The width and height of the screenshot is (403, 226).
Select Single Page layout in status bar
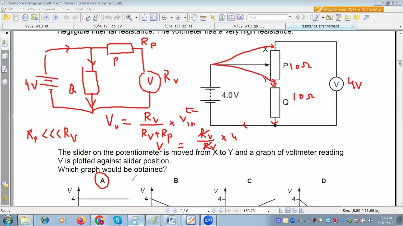click(281, 211)
